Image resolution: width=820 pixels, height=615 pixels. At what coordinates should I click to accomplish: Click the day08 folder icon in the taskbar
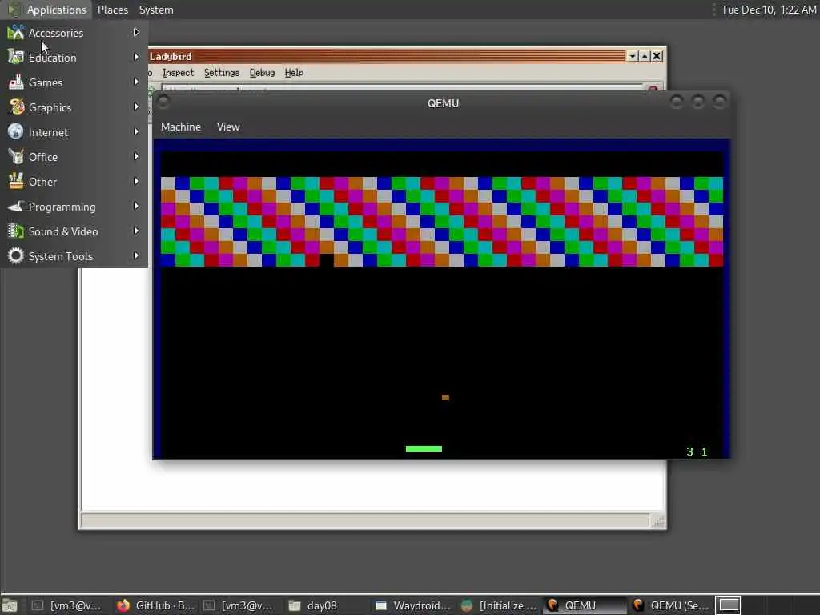tap(295, 605)
